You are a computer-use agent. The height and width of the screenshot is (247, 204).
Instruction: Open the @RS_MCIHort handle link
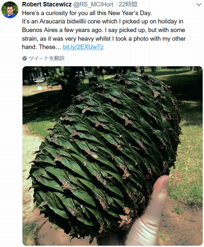click(93, 4)
